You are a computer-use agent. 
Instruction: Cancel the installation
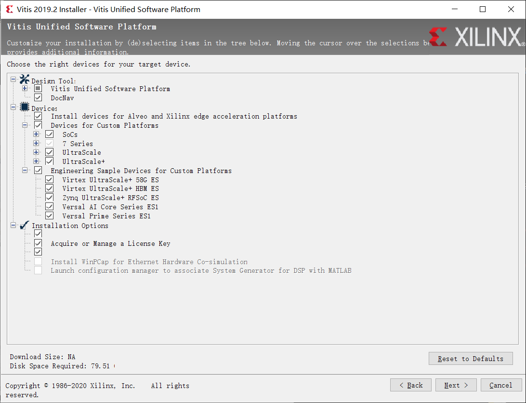click(x=501, y=385)
